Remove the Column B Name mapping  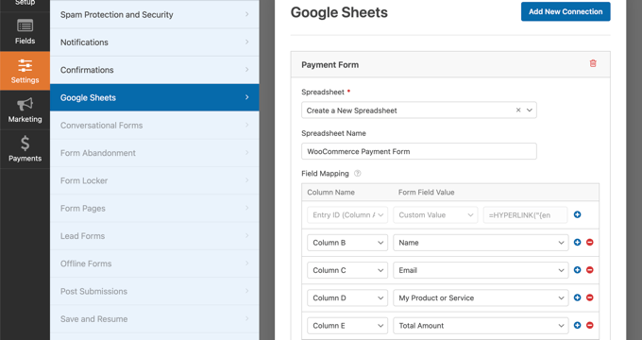(589, 242)
